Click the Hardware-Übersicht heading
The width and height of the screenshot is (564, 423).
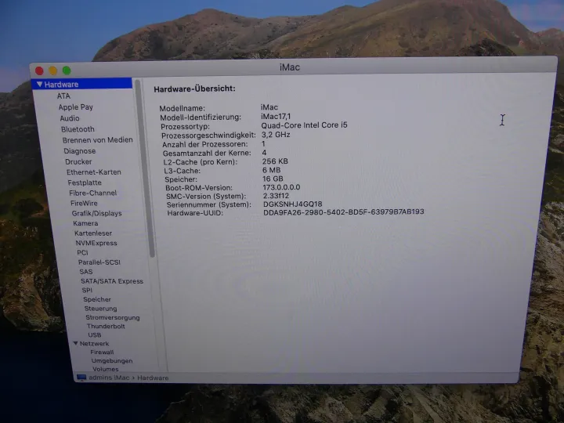tap(194, 89)
